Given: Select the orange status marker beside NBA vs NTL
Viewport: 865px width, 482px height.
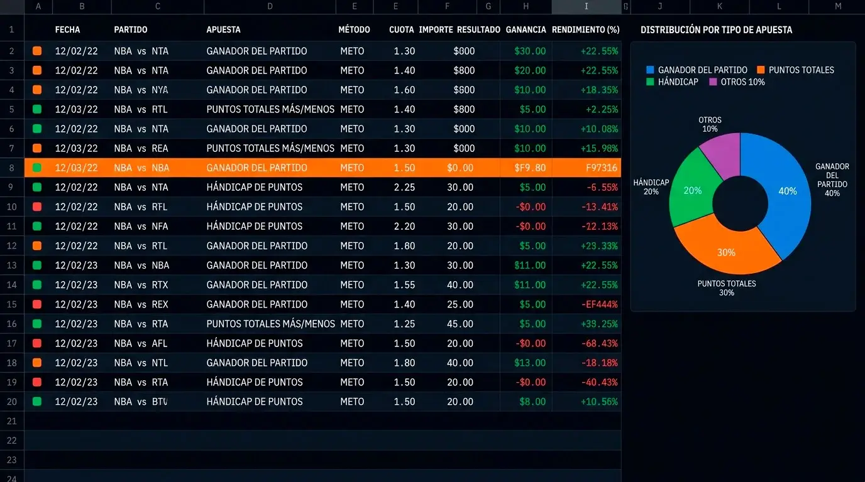Looking at the screenshot, I should [37, 362].
